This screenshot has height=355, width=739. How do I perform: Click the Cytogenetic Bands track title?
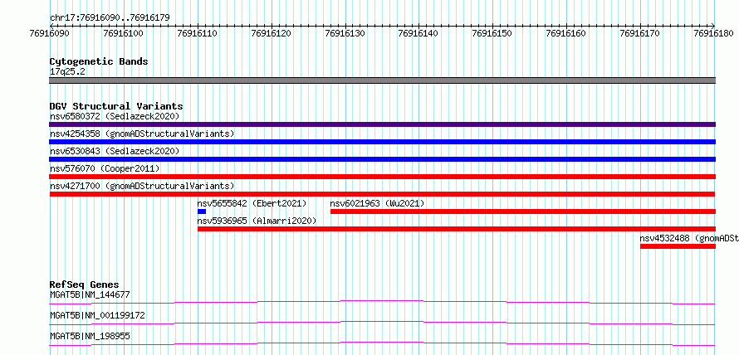click(99, 61)
